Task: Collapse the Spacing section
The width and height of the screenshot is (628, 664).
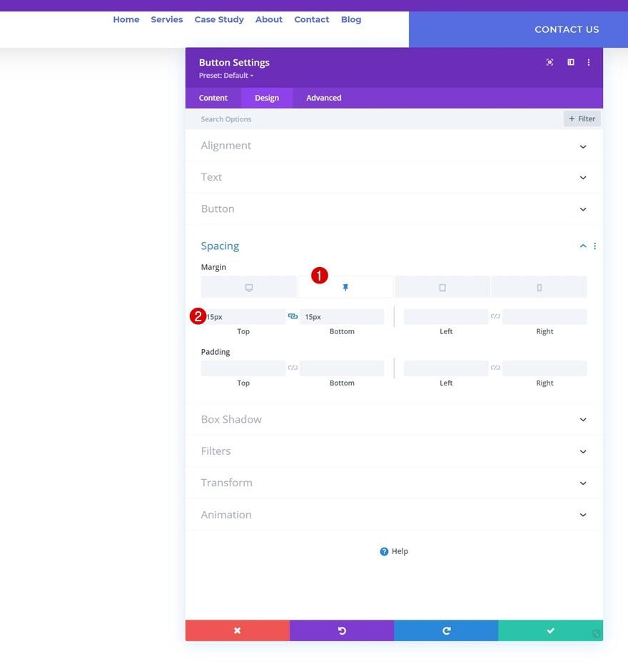Action: click(583, 246)
